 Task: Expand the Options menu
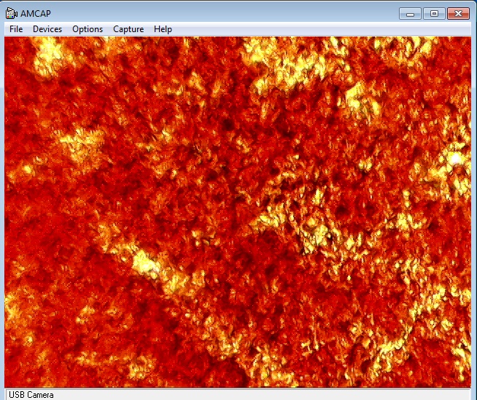tap(88, 29)
